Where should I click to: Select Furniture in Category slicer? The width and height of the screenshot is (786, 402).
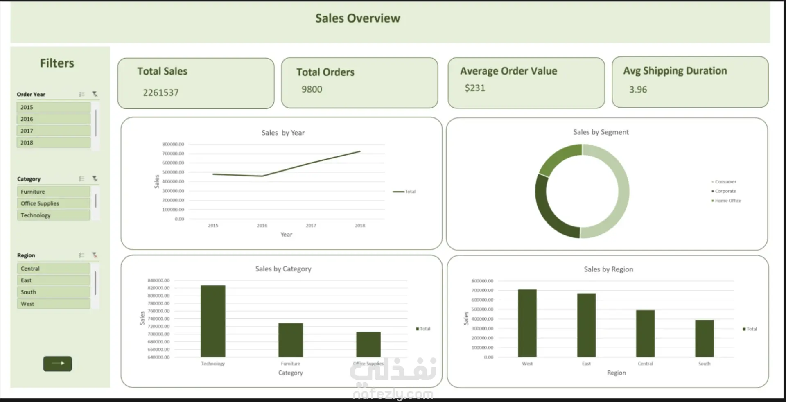click(54, 192)
